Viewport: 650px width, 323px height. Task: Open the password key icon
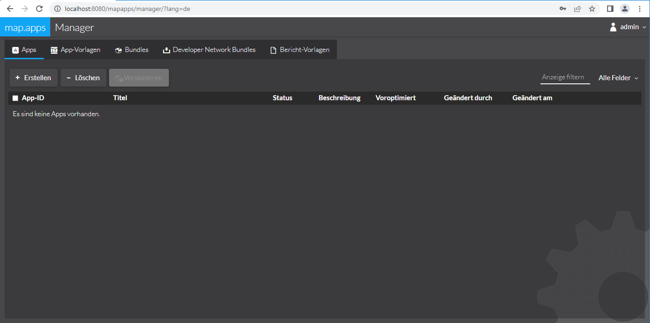pos(563,9)
